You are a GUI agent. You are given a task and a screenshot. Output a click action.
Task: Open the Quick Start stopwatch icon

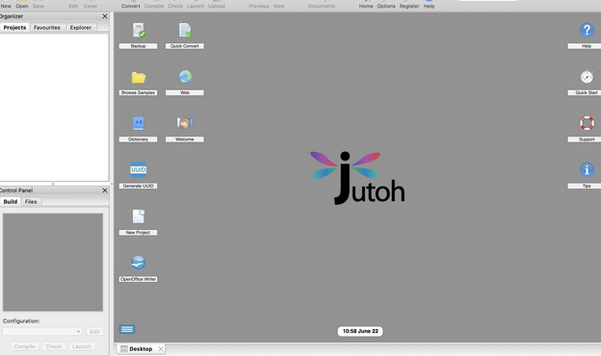[x=587, y=77]
